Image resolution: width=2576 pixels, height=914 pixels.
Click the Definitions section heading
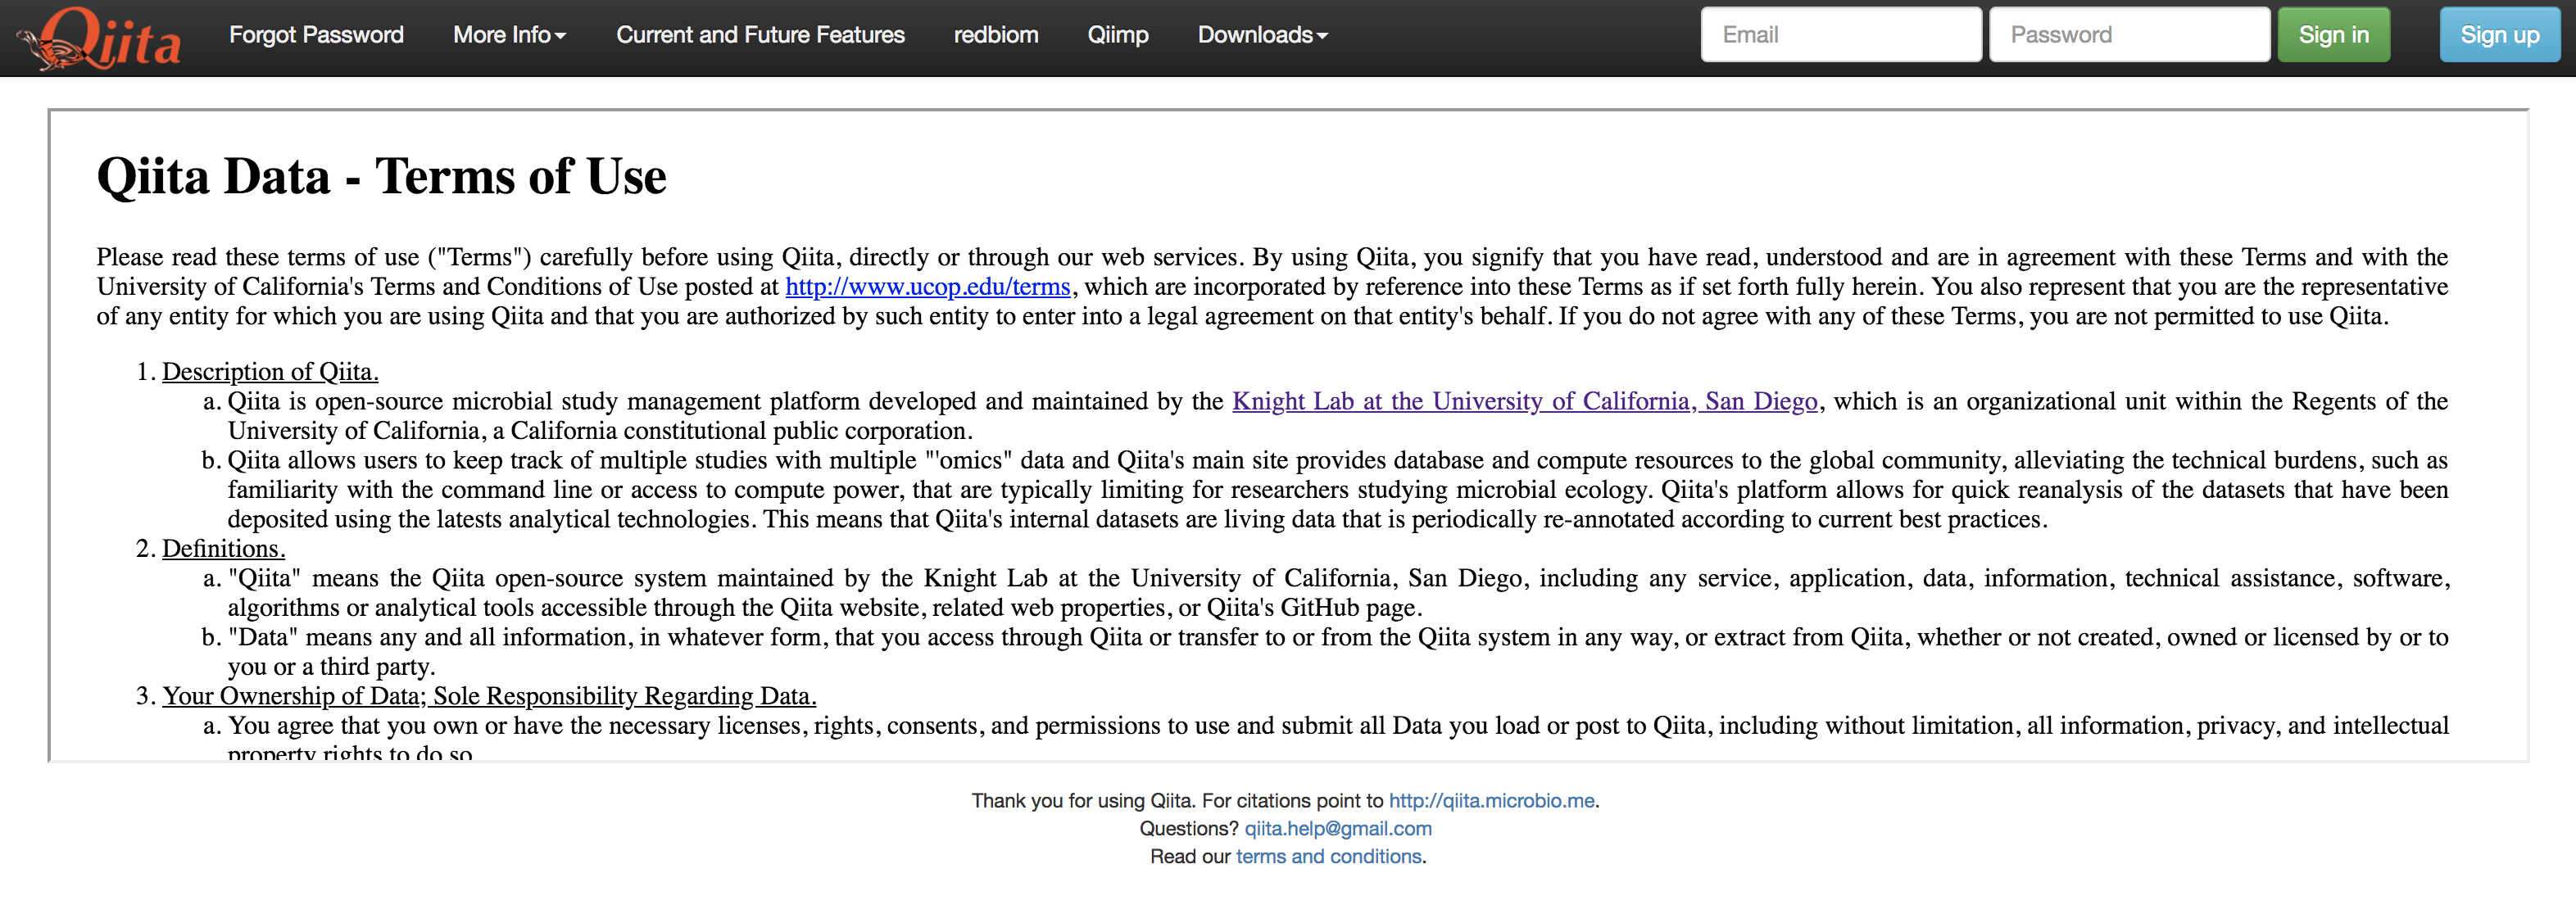(x=223, y=549)
